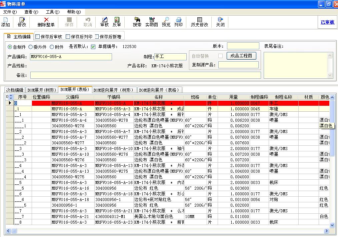Click the horizontal scrollbar right arrow
This screenshot has width=338, height=237.
point(326,231)
